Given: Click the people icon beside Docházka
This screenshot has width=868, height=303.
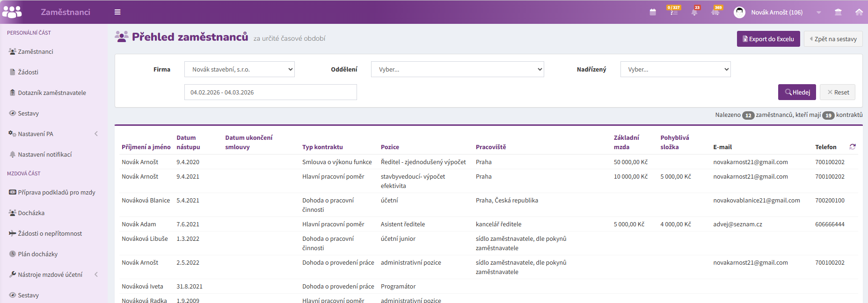Looking at the screenshot, I should pos(13,213).
